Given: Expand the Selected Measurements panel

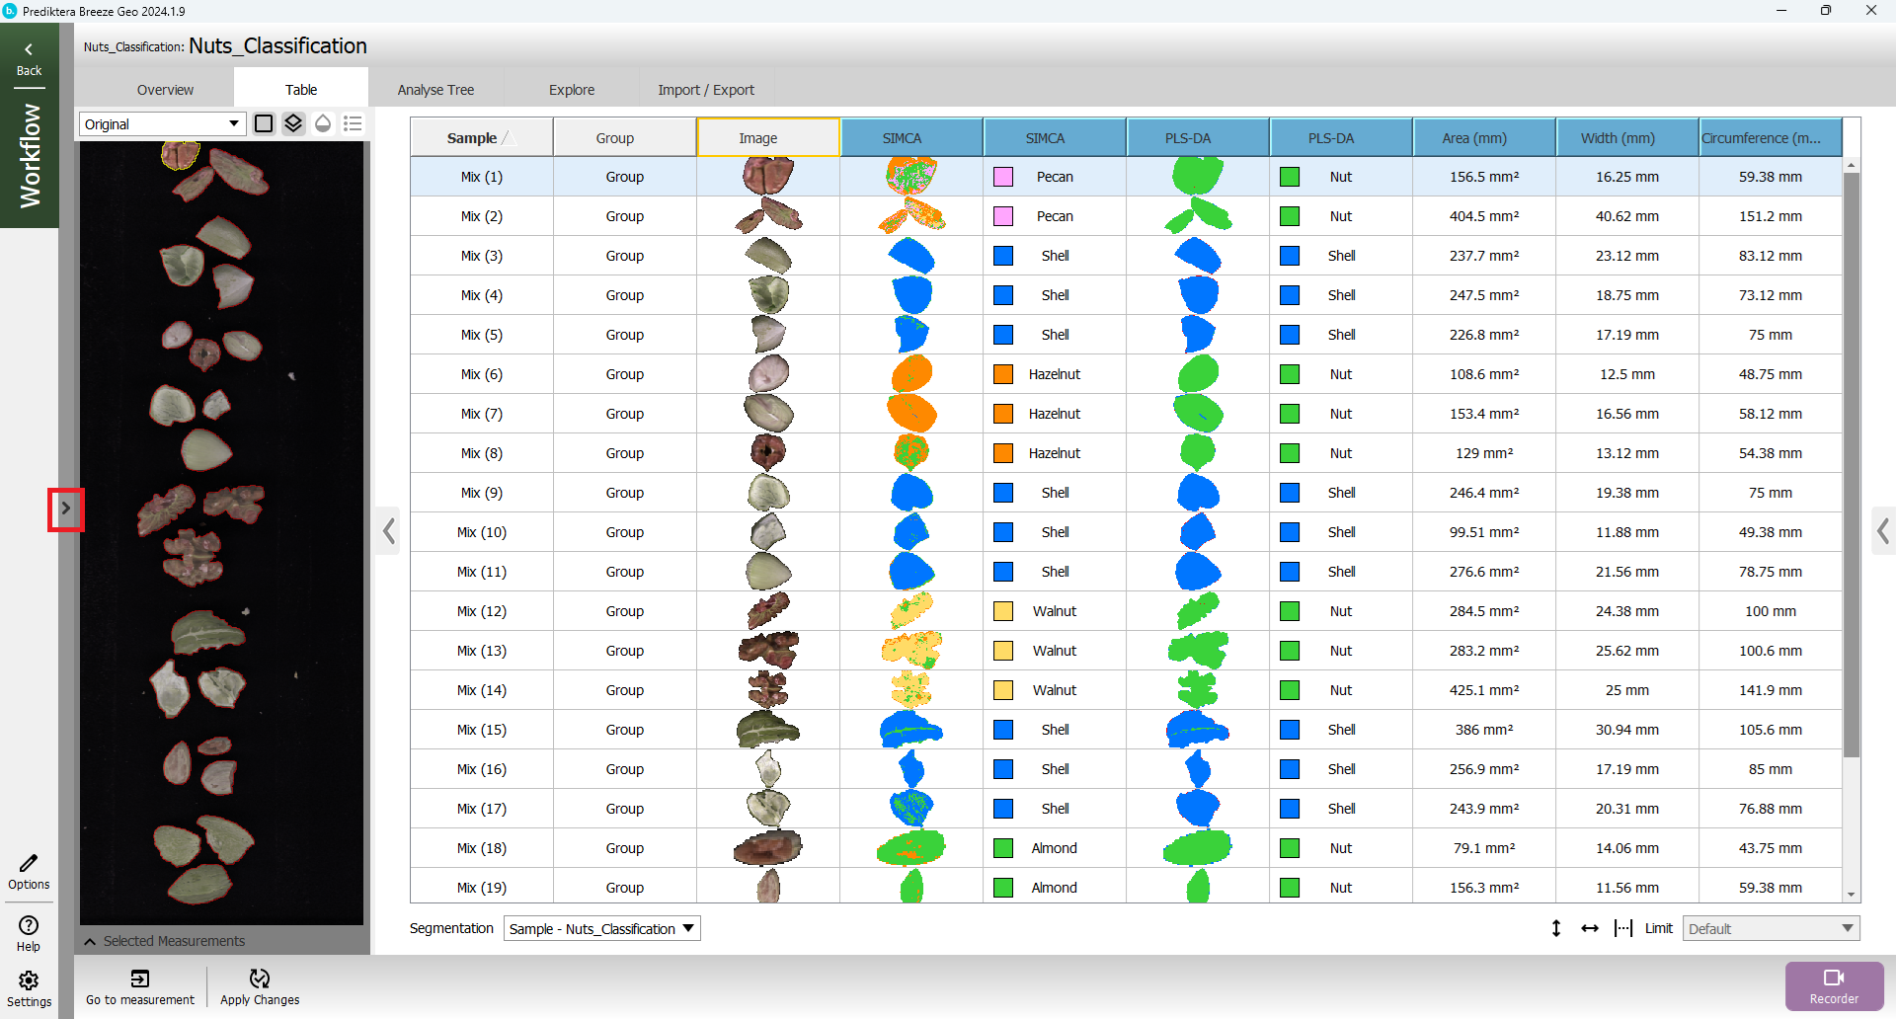Looking at the screenshot, I should (x=91, y=941).
